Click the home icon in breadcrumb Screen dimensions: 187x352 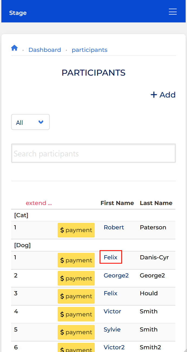click(14, 48)
